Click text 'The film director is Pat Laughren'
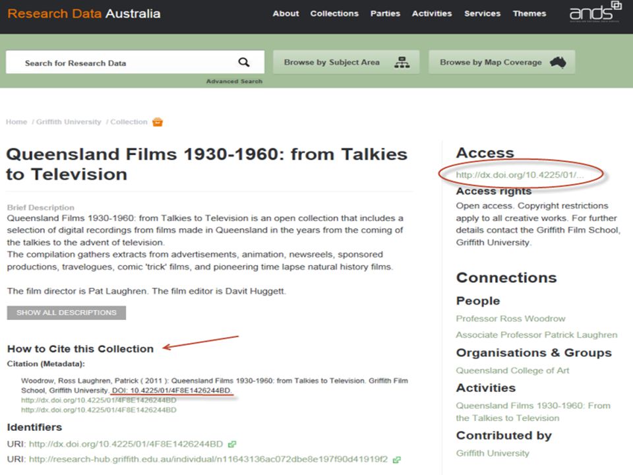Viewport: 633px width, 475px height. coord(76,291)
